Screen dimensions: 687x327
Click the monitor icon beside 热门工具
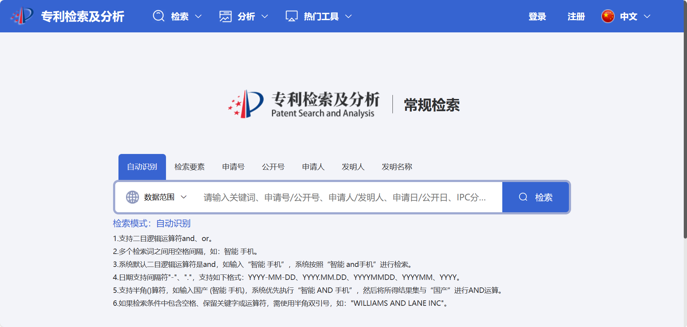point(291,16)
